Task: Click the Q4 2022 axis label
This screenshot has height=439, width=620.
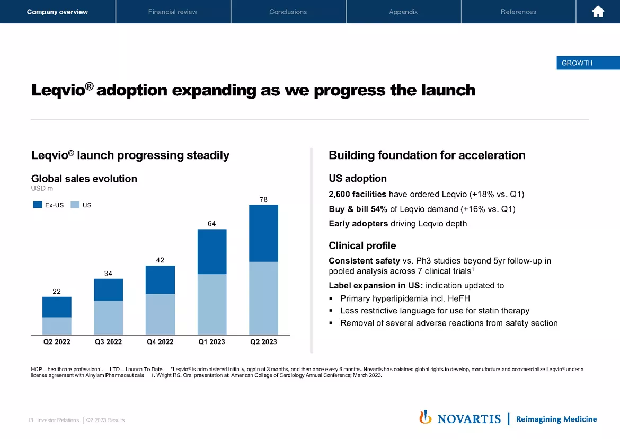Action: tap(160, 341)
